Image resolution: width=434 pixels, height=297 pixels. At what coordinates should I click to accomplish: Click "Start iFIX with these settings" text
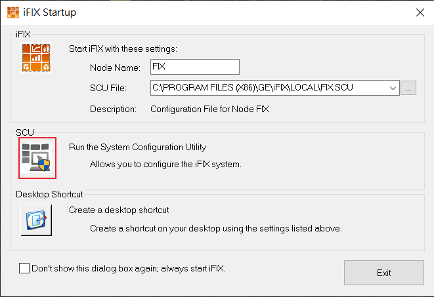(123, 49)
